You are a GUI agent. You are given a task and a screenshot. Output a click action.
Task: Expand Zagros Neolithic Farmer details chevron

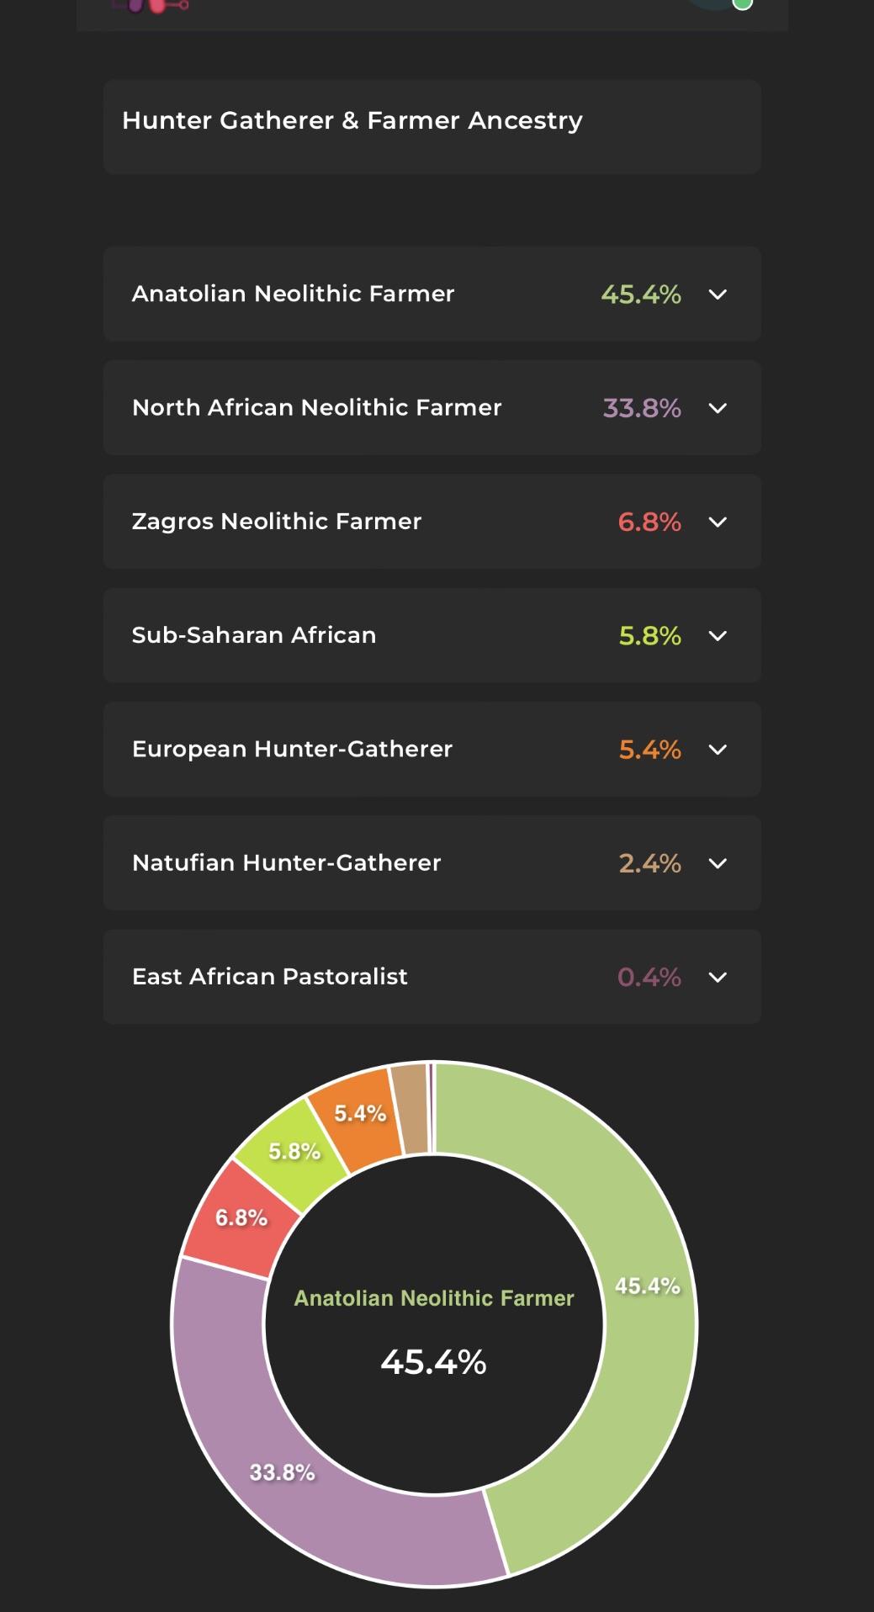(x=718, y=522)
